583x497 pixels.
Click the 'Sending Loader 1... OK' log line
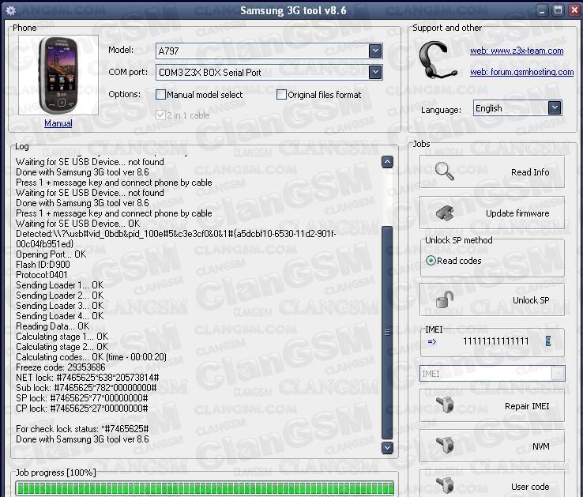coord(60,285)
